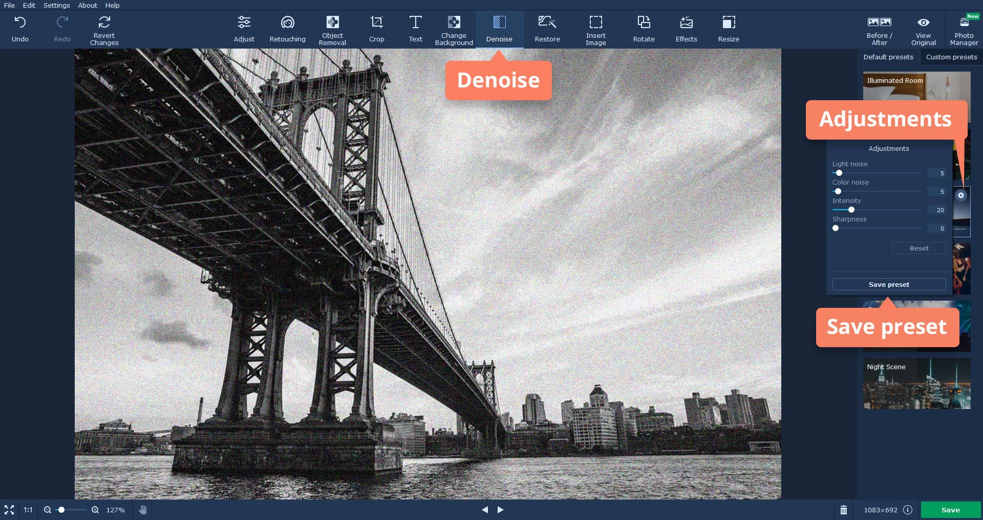Screen dimensions: 983x520
Task: Click the fit-to-screen icon
Action: [9, 510]
